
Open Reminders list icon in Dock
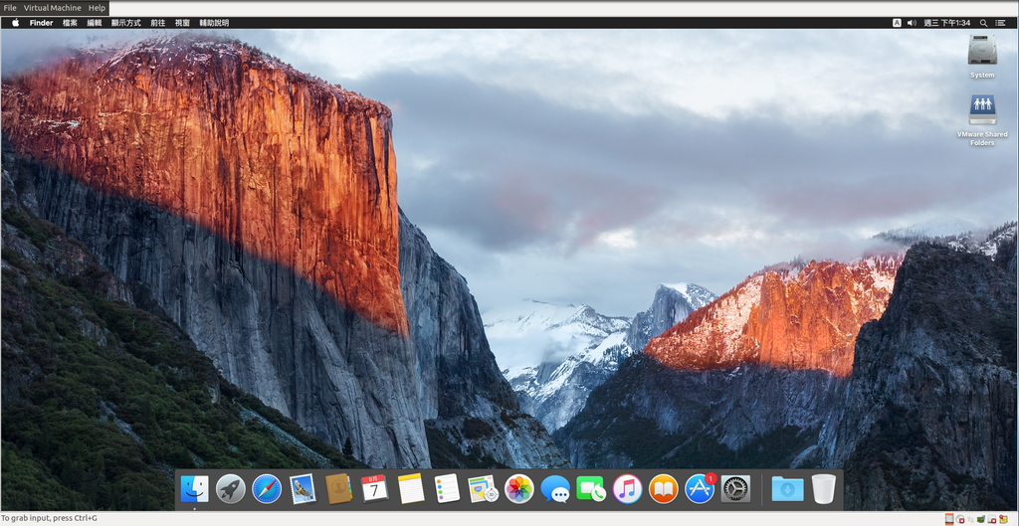click(x=447, y=488)
